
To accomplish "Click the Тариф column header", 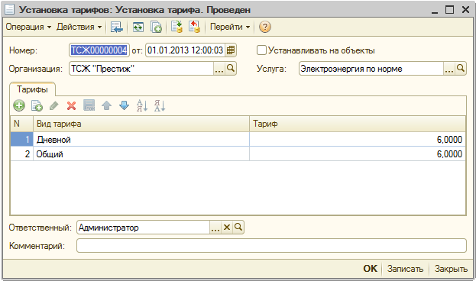I will (358, 124).
